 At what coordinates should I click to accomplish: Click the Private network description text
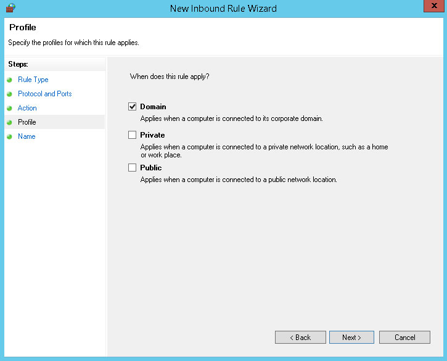click(x=264, y=151)
